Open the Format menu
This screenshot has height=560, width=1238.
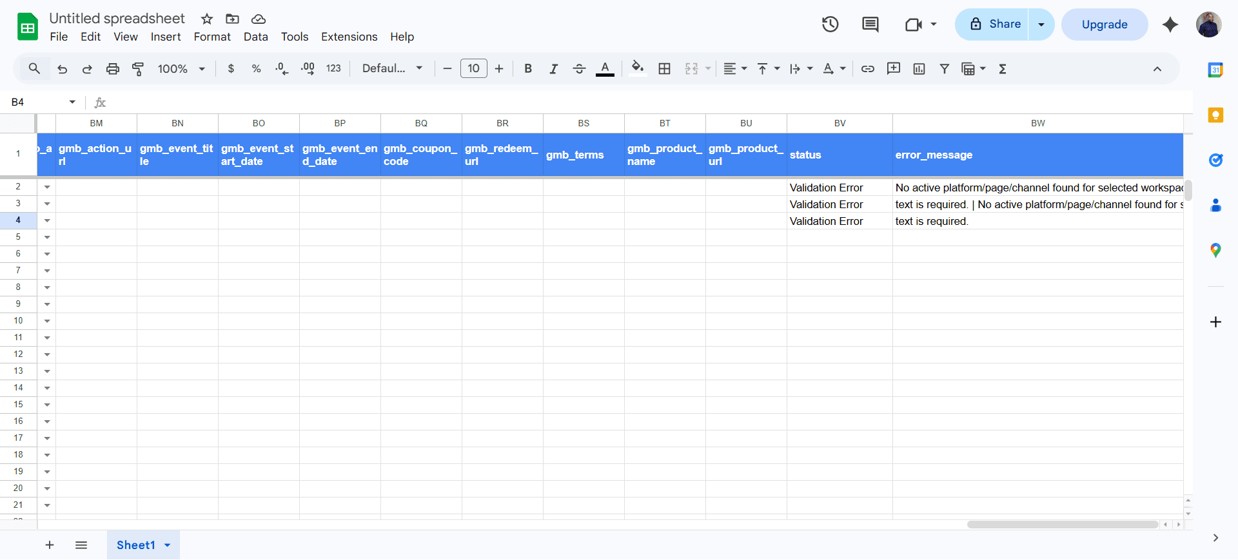point(212,37)
